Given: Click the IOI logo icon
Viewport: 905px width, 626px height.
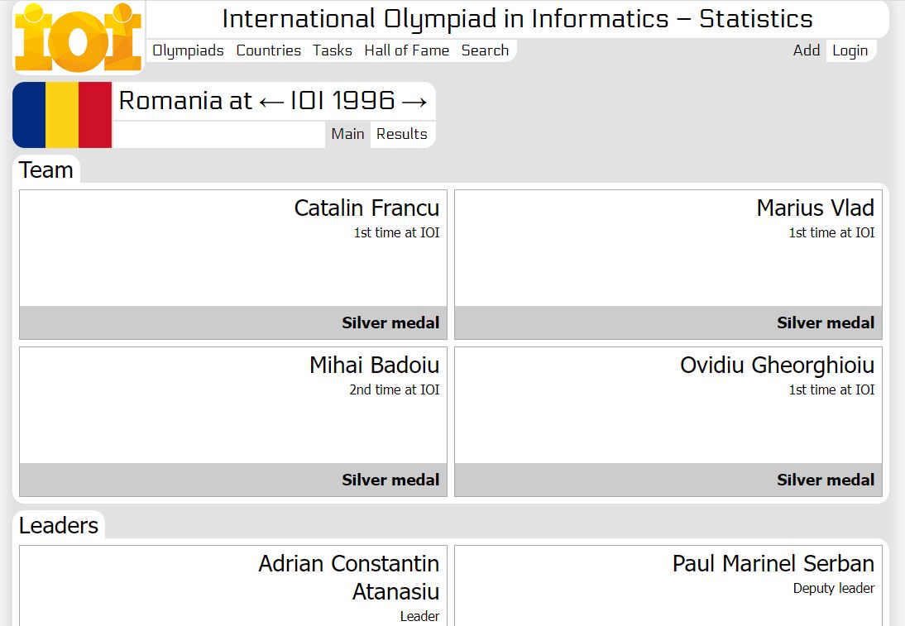Looking at the screenshot, I should click(79, 38).
